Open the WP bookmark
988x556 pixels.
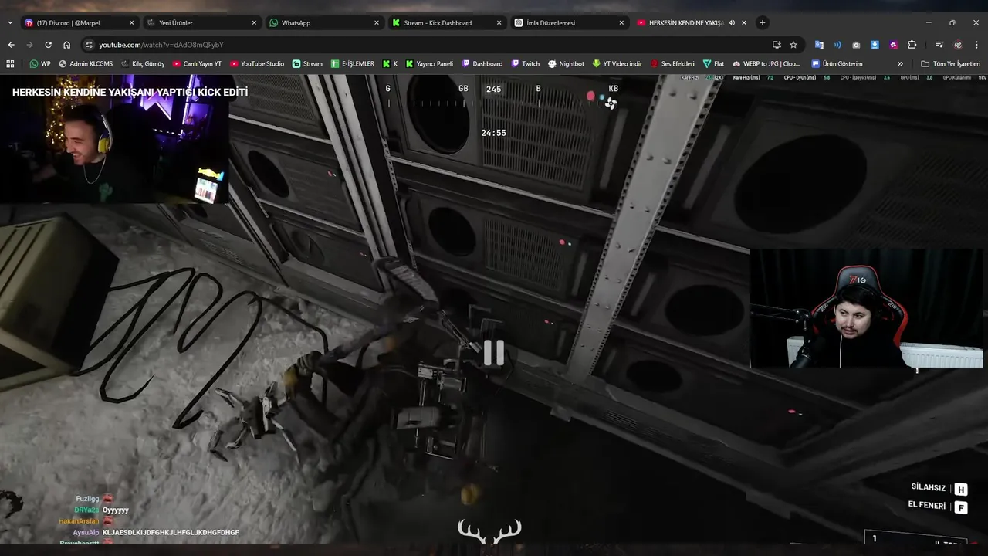[x=40, y=63]
